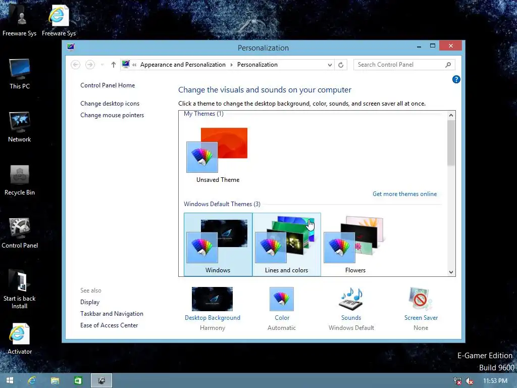Click the Color text link
The image size is (517, 388).
282,318
